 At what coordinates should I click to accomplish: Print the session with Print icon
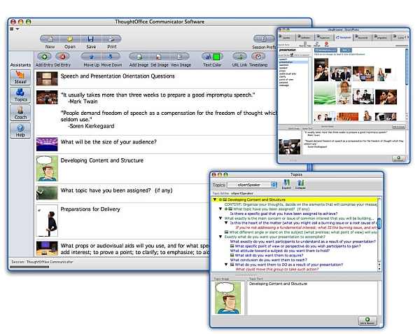click(x=111, y=39)
